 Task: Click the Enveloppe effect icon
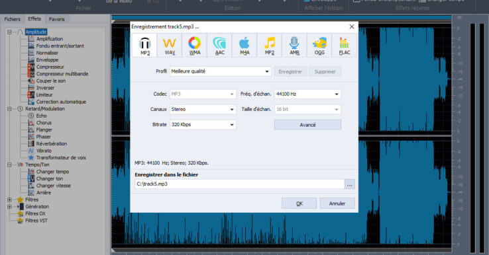(x=31, y=59)
